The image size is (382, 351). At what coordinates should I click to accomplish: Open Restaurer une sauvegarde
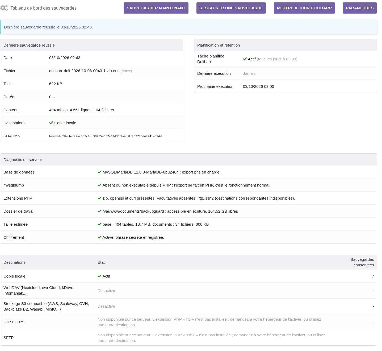231,8
